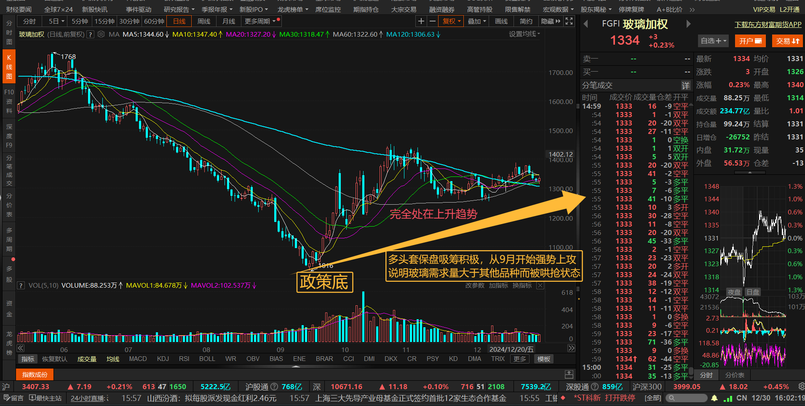805x406 pixels.
Task: Open MA settings gear icon beside 玻璃加权
Action: coord(101,34)
